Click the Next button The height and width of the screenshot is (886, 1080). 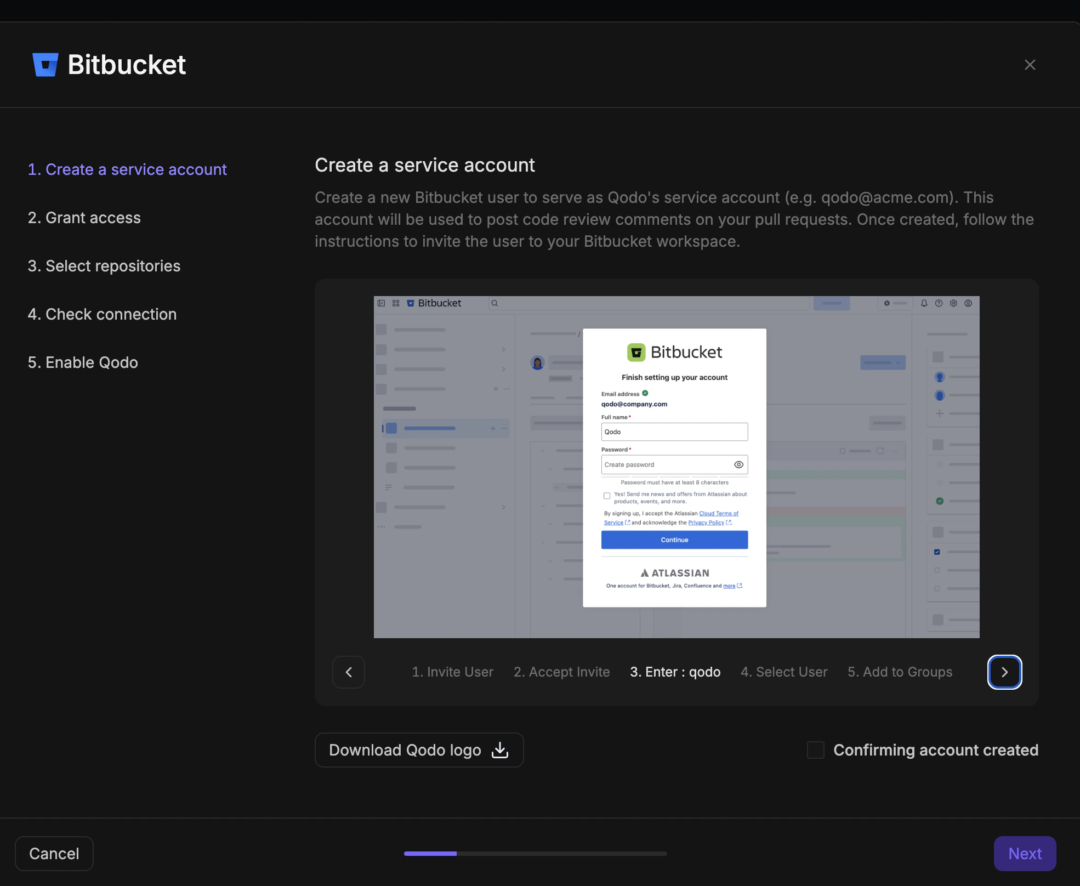pyautogui.click(x=1024, y=853)
